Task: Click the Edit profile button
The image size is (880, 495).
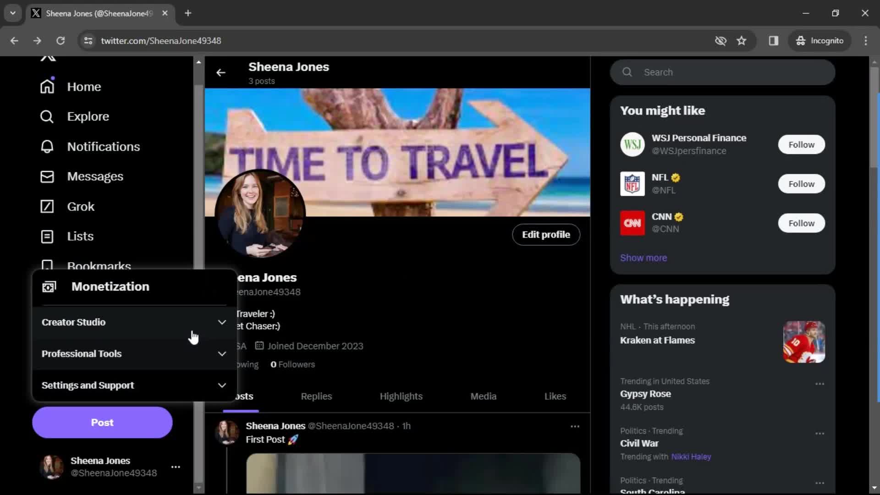Action: click(545, 235)
